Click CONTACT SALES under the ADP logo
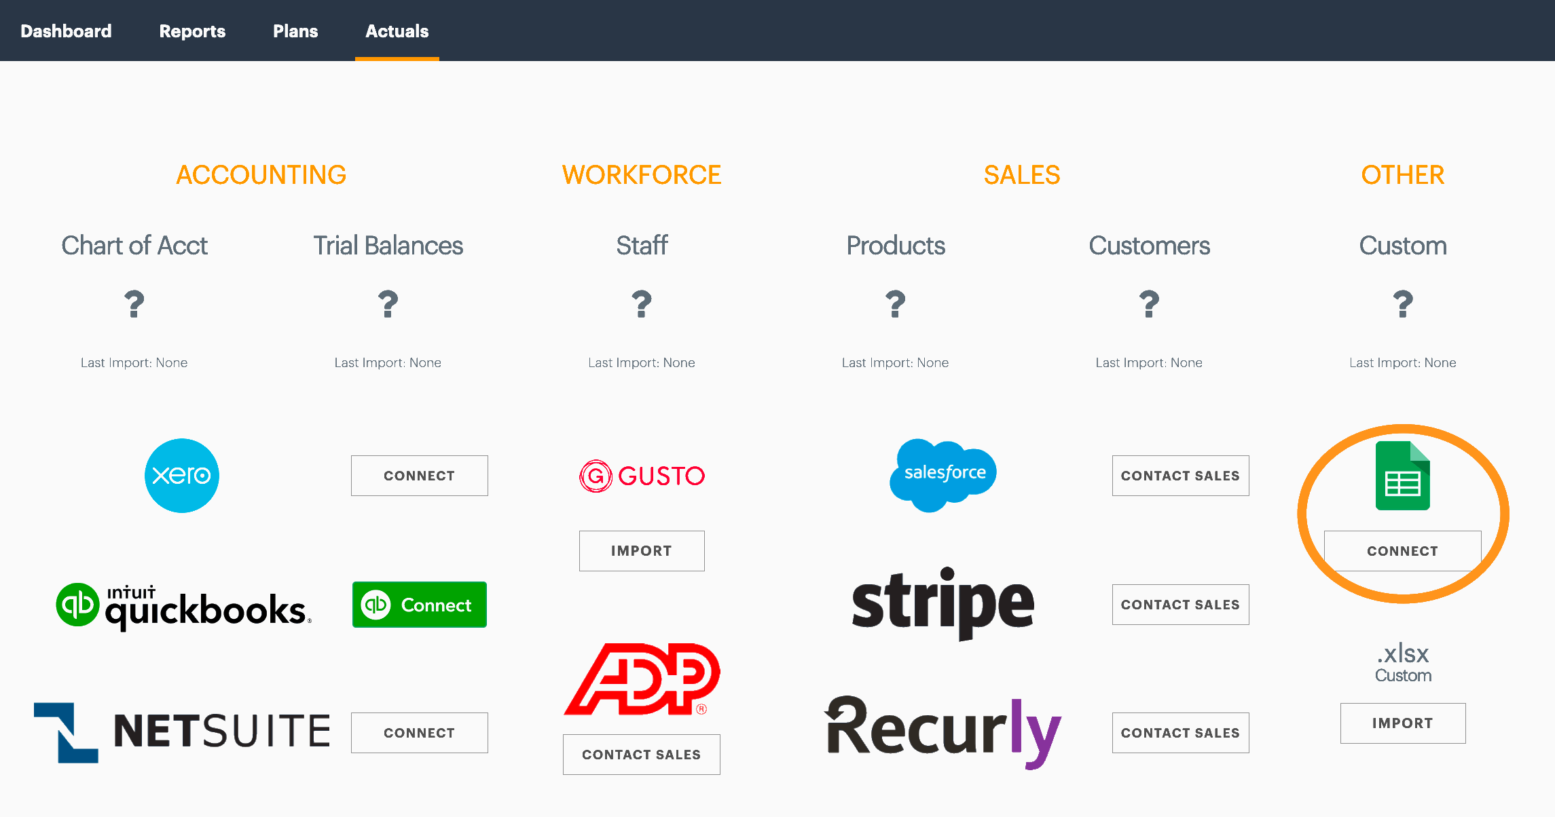 (x=642, y=755)
